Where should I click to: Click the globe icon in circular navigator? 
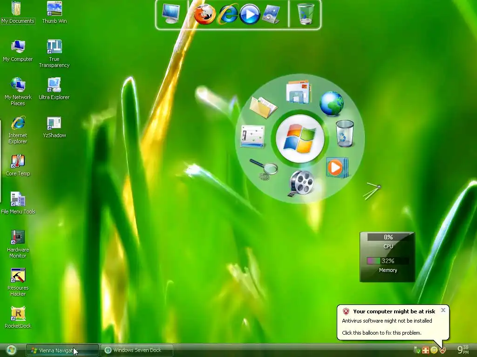[x=332, y=104]
